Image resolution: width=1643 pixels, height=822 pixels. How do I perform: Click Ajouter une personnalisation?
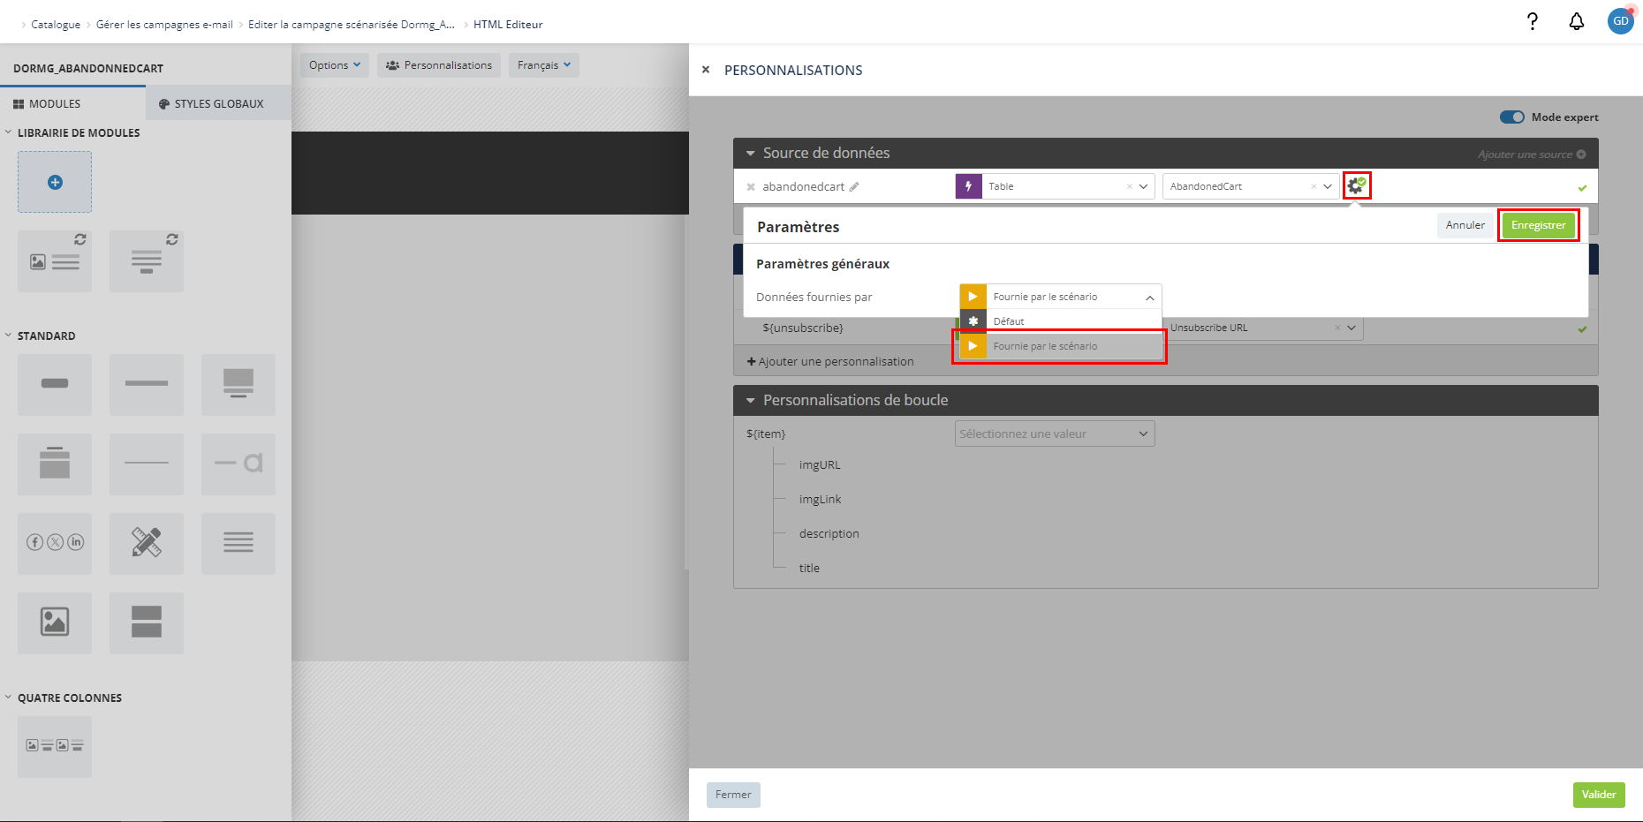pyautogui.click(x=830, y=361)
